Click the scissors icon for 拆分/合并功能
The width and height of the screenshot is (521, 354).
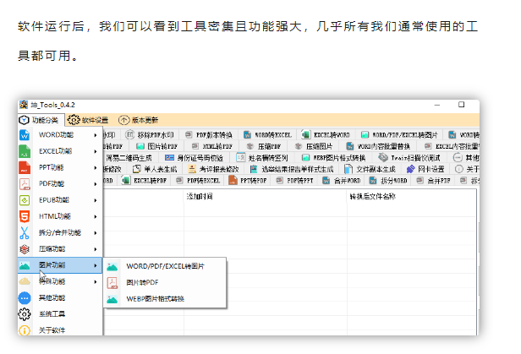[x=25, y=232]
